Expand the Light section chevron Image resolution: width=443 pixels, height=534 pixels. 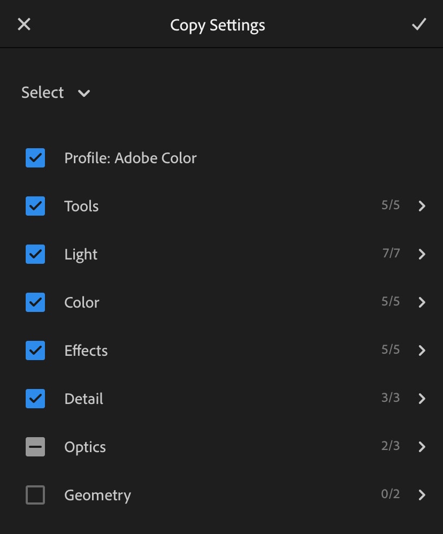click(422, 254)
